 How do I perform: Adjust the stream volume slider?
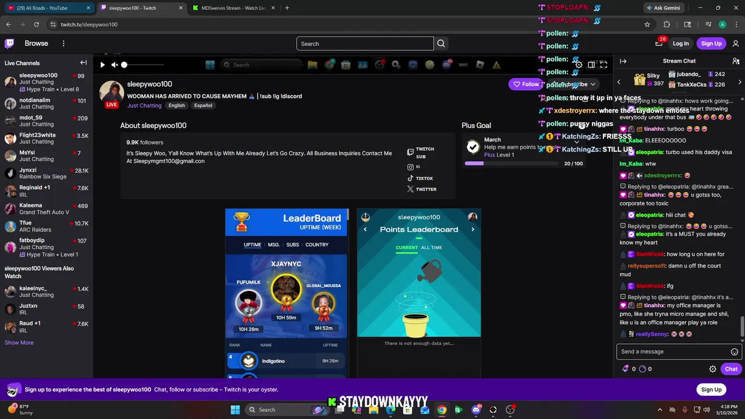pos(143,65)
